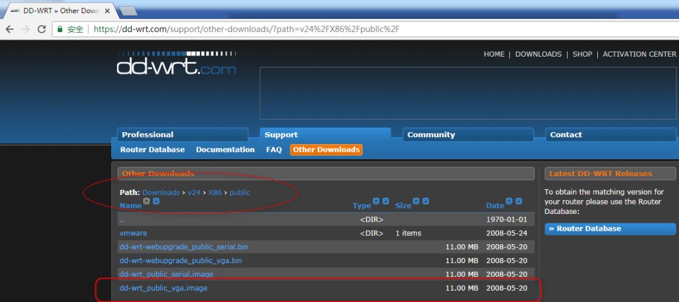Open a new browser tab
Screen dimensions: 679x302
(x=128, y=11)
